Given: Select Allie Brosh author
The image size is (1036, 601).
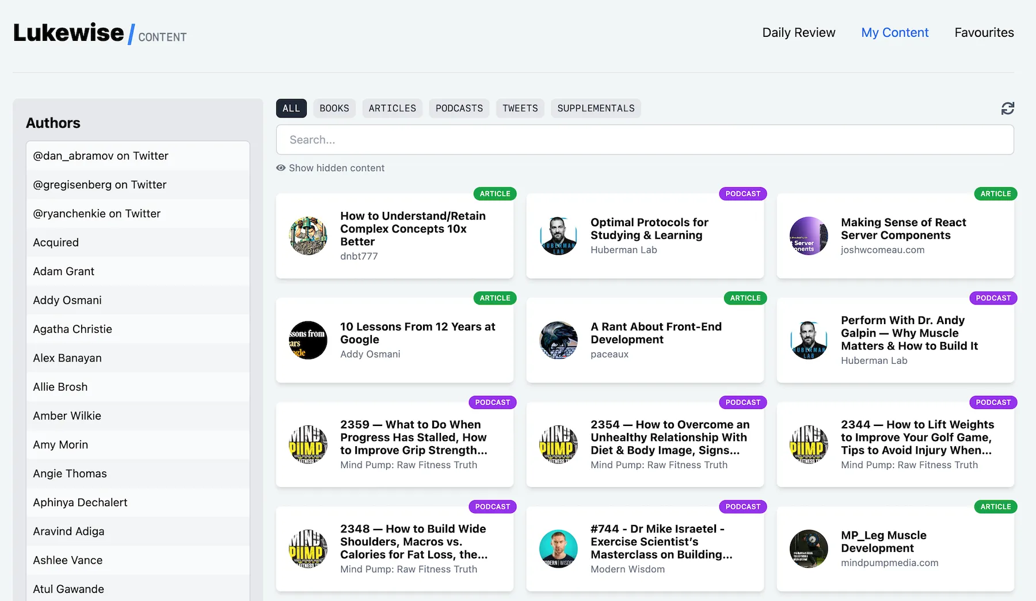Looking at the screenshot, I should point(138,387).
